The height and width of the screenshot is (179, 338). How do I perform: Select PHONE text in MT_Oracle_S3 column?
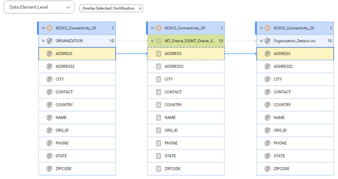[x=171, y=143]
